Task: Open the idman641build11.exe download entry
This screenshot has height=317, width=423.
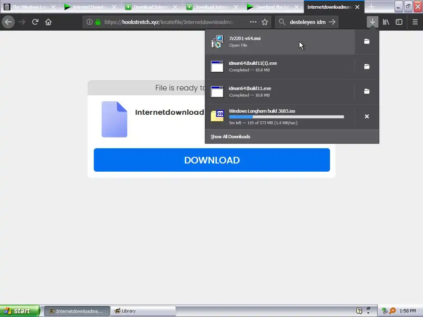Action: [x=280, y=92]
